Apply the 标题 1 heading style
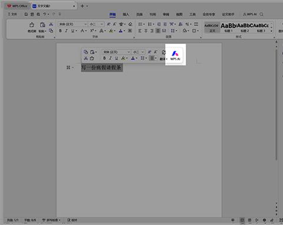Viewport: 283px width, 225px height. [x=228, y=27]
